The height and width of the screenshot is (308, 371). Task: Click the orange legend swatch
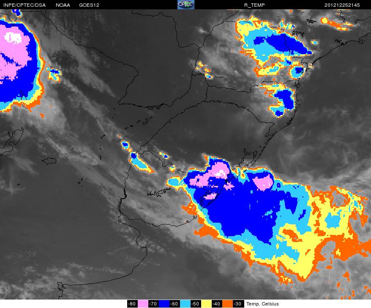227,304
